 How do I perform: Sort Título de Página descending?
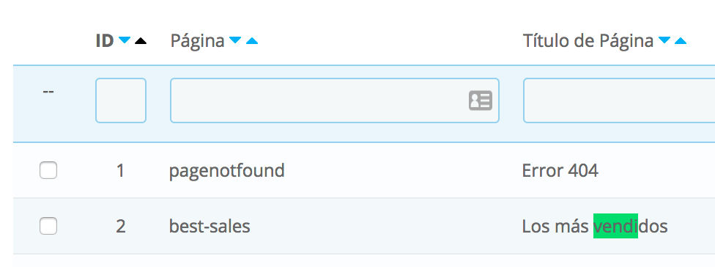(x=664, y=40)
